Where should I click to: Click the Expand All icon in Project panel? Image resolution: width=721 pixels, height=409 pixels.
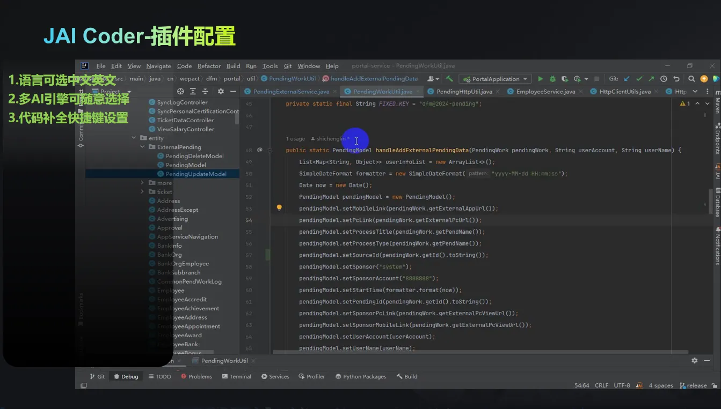pos(192,92)
